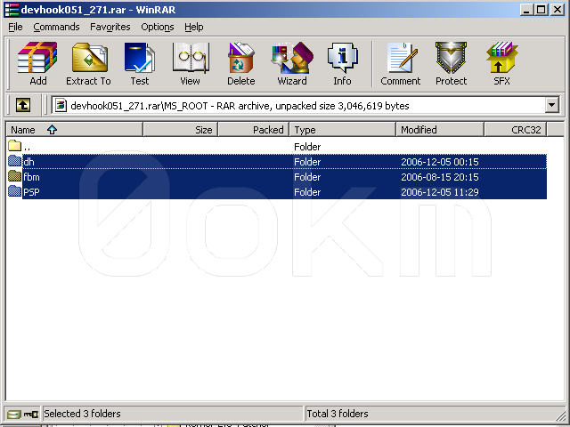Close the WinRAR window
This screenshot has width=570, height=427.
coord(558,10)
